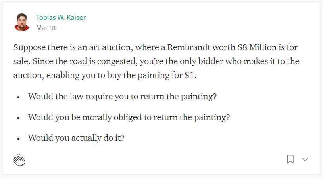The image size is (323, 178).
Task: Click the bullet dot before "Would you actually"
Action: pyautogui.click(x=18, y=139)
